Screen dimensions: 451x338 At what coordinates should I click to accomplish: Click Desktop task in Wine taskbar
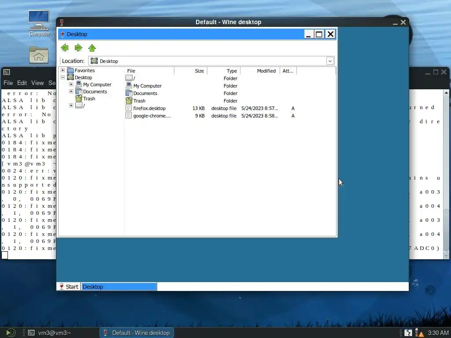coord(119,287)
